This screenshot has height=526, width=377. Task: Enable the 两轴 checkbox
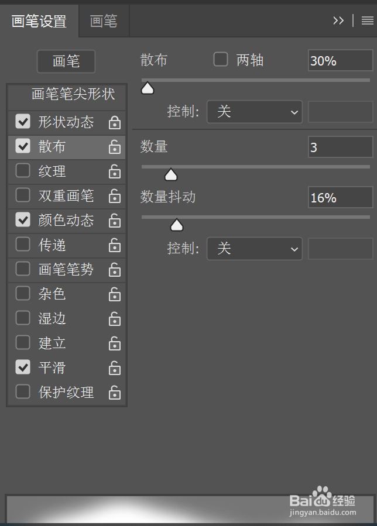pos(221,59)
